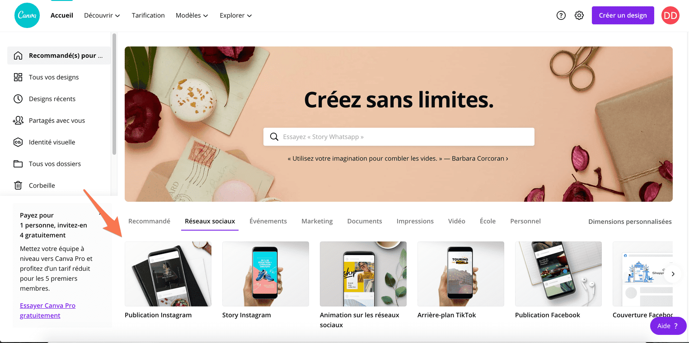
Task: Click the sidebar vertical scrollbar
Action: (x=114, y=94)
